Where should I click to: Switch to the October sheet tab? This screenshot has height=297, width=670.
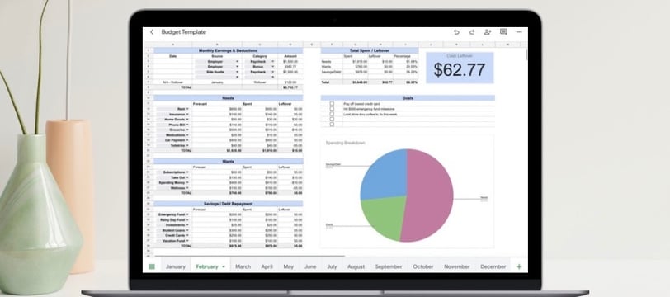[423, 266]
